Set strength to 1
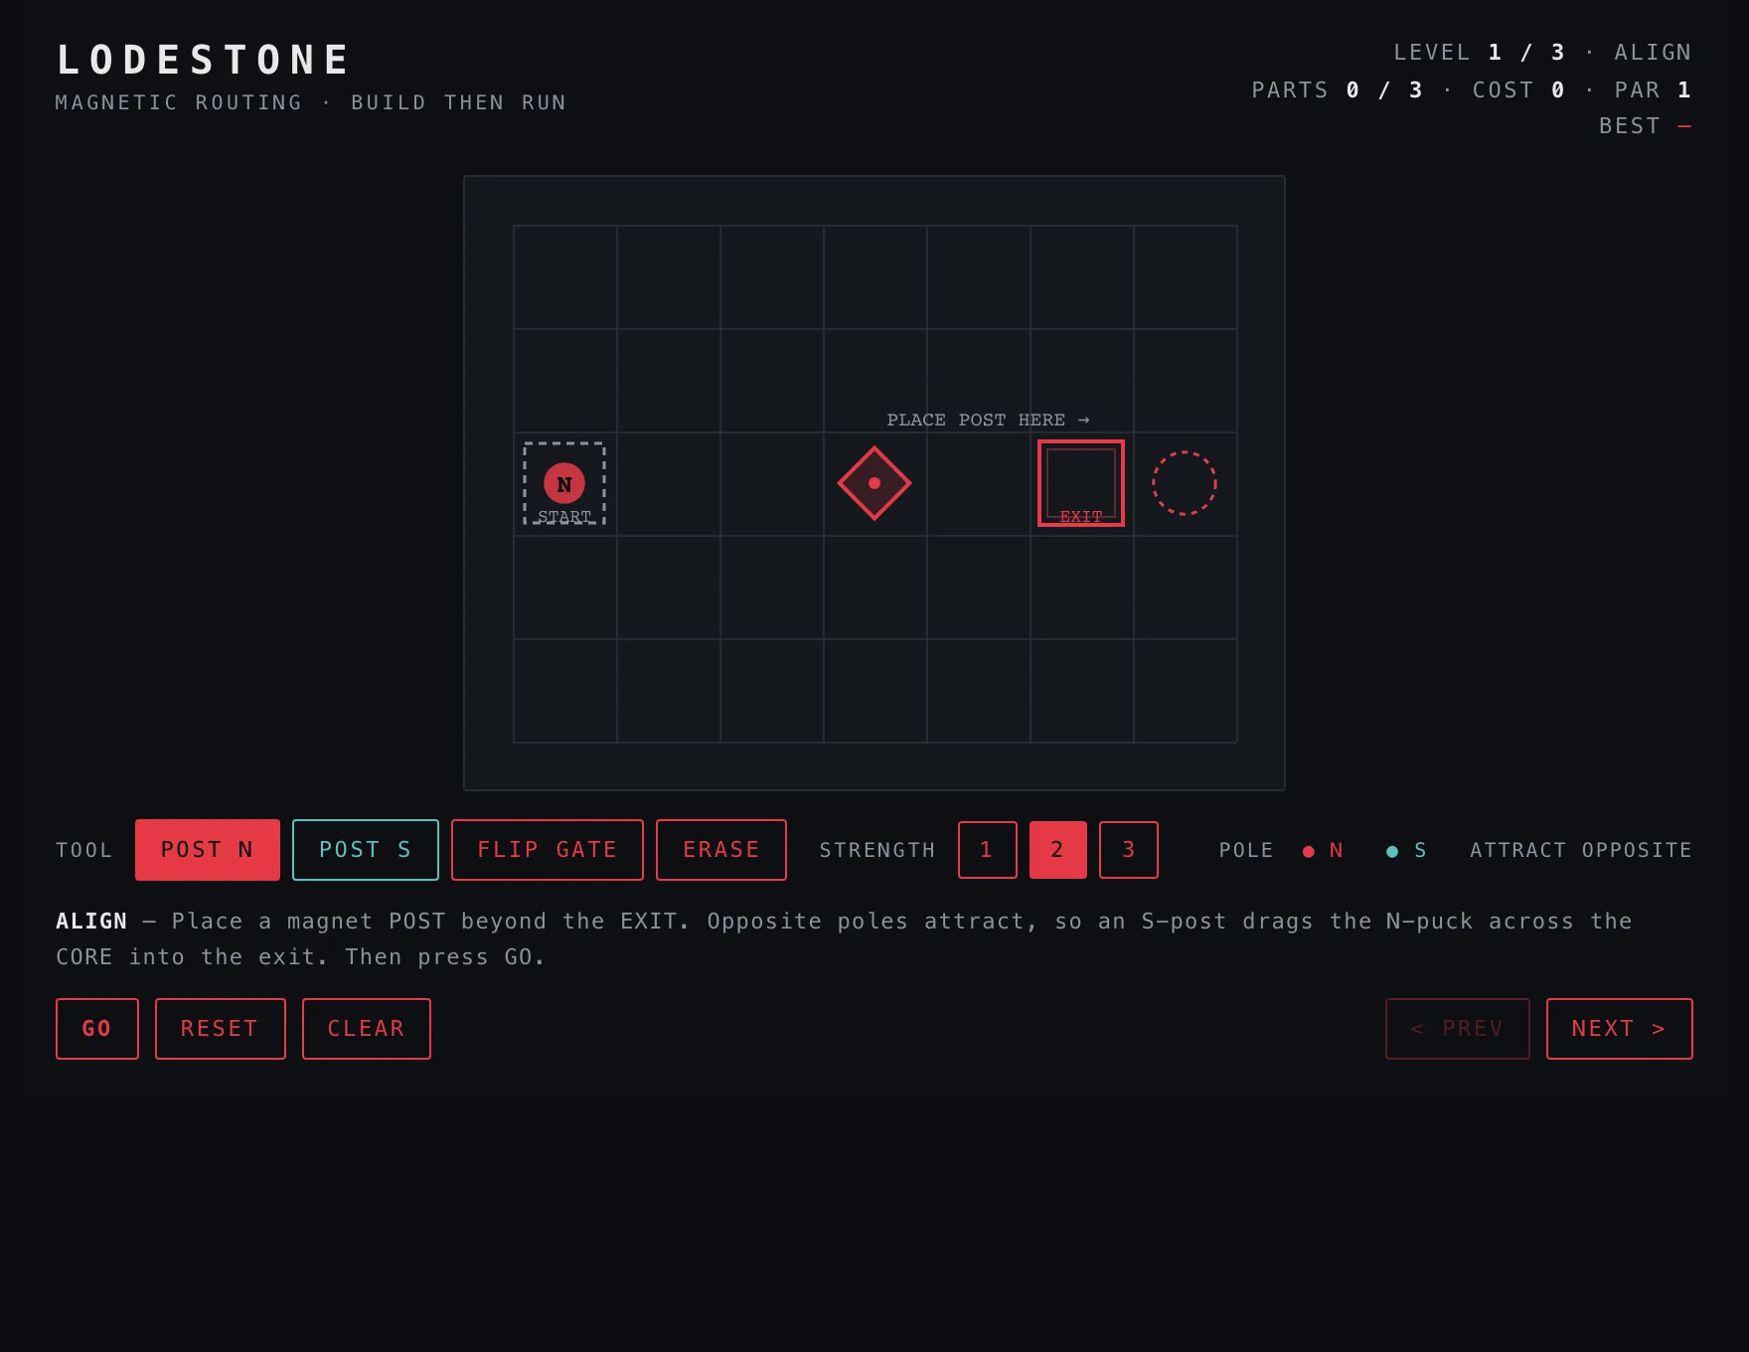The height and width of the screenshot is (1352, 1749). point(988,850)
